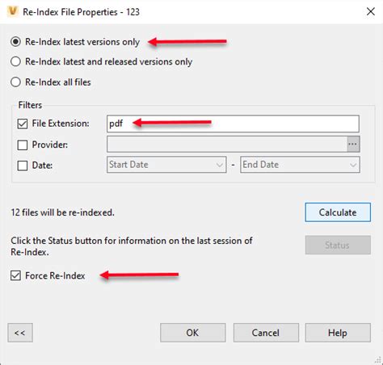The width and height of the screenshot is (383, 365).
Task: Enable the Provider filter checkbox
Action: coord(23,145)
